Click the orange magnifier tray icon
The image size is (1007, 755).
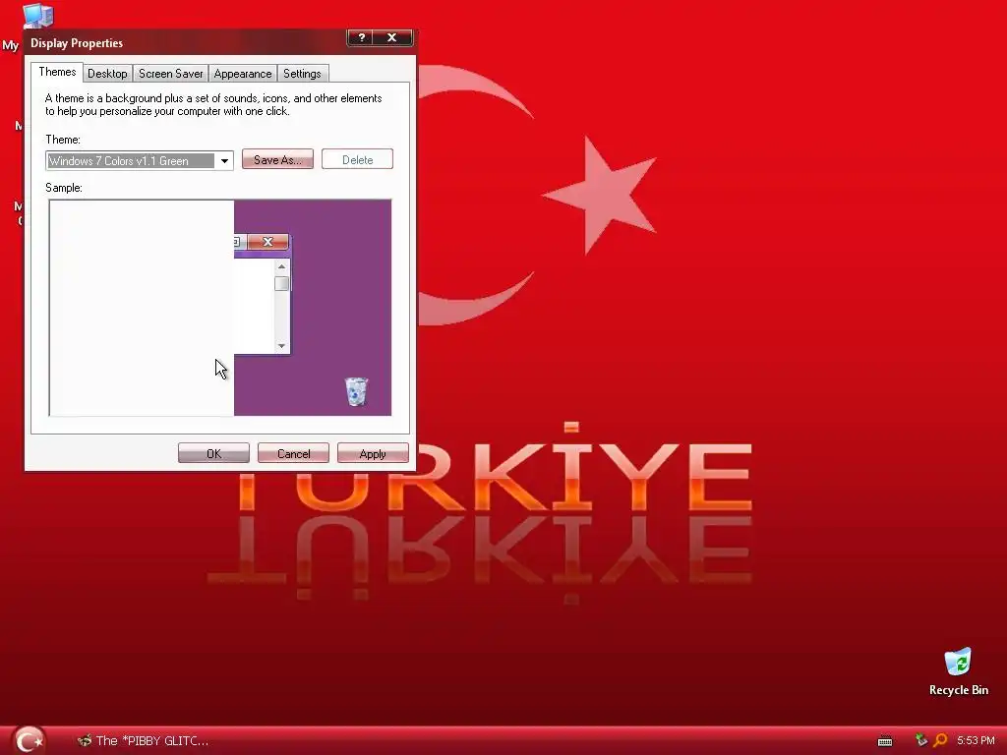939,740
